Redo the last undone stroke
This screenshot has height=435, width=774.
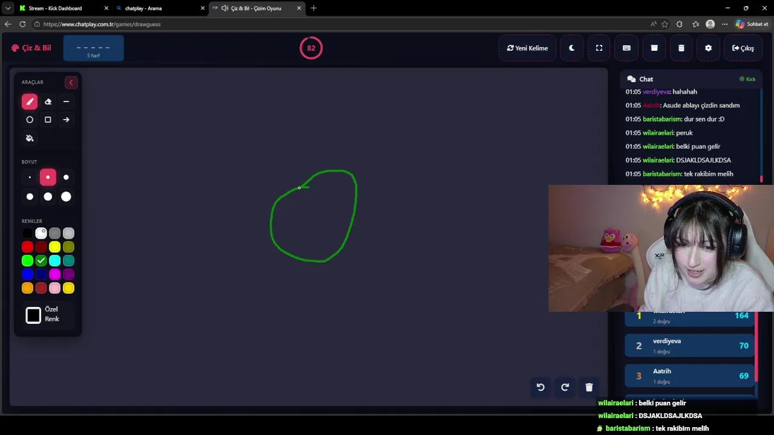(x=565, y=387)
